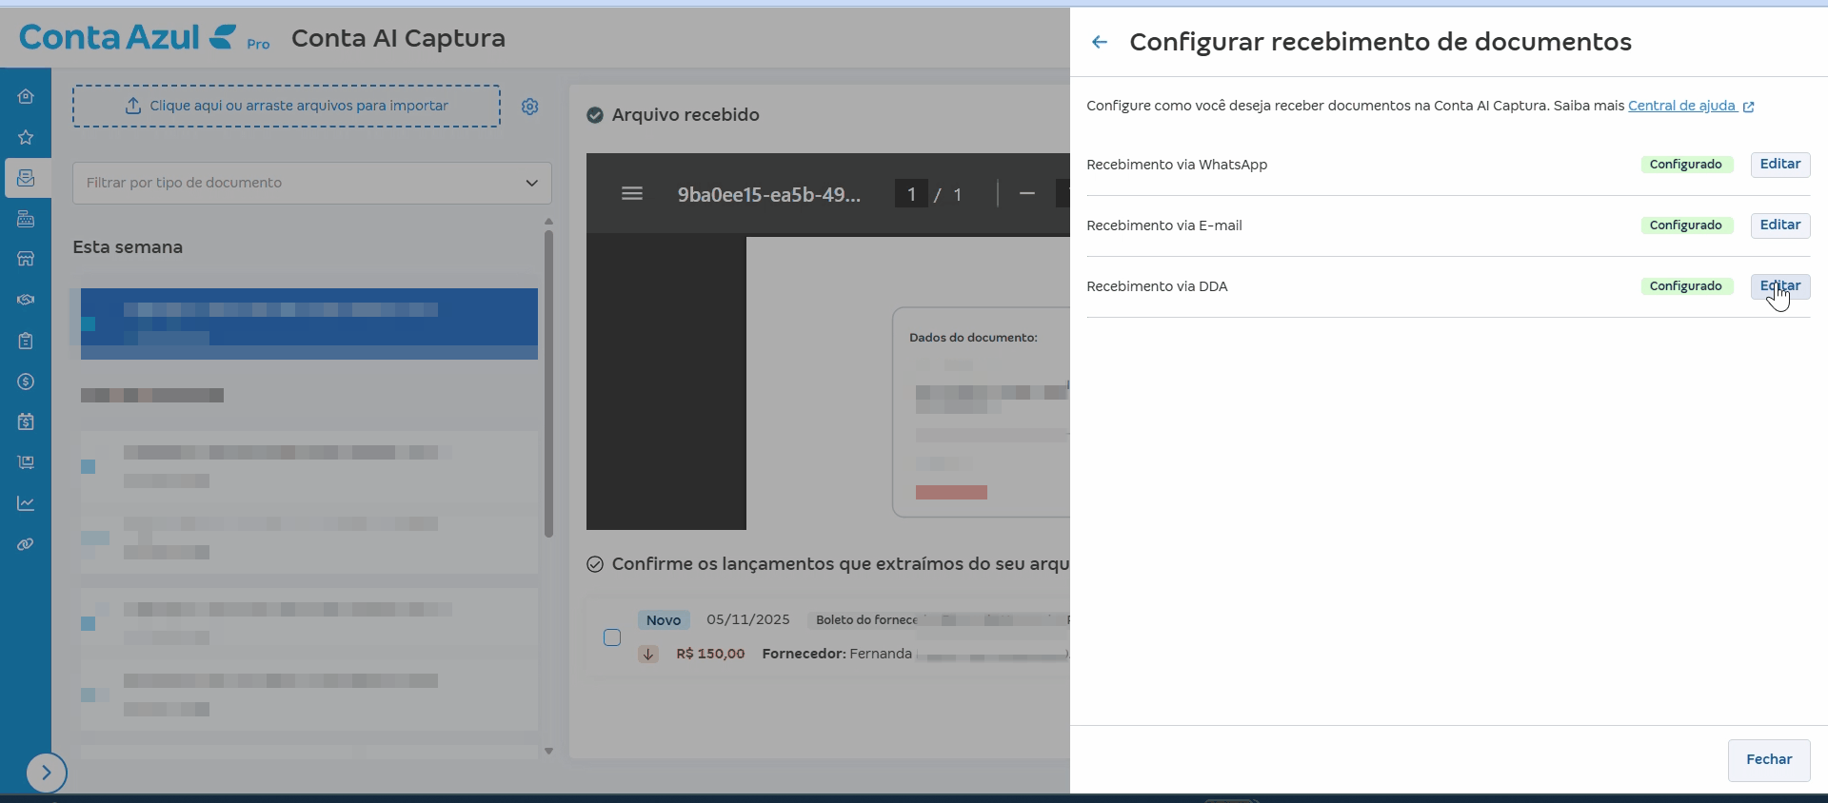Click the file import drop area
This screenshot has width=1828, height=803.
coord(287,106)
